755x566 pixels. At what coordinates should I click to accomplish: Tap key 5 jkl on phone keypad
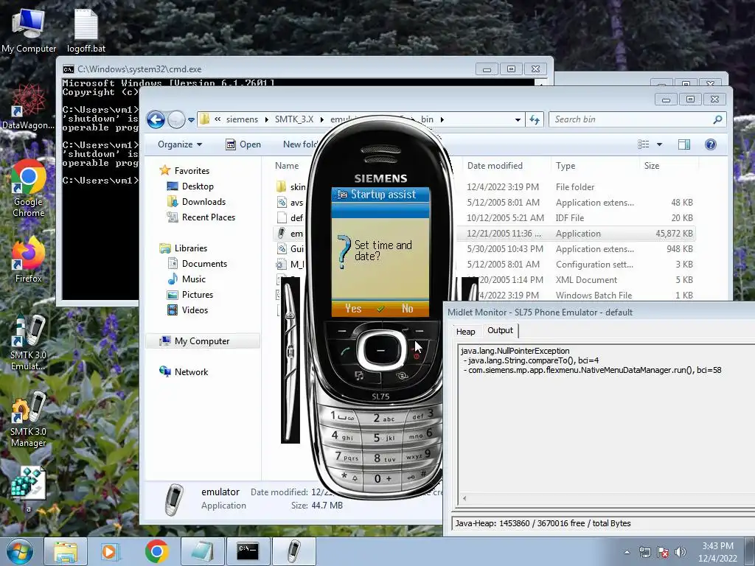pyautogui.click(x=384, y=438)
